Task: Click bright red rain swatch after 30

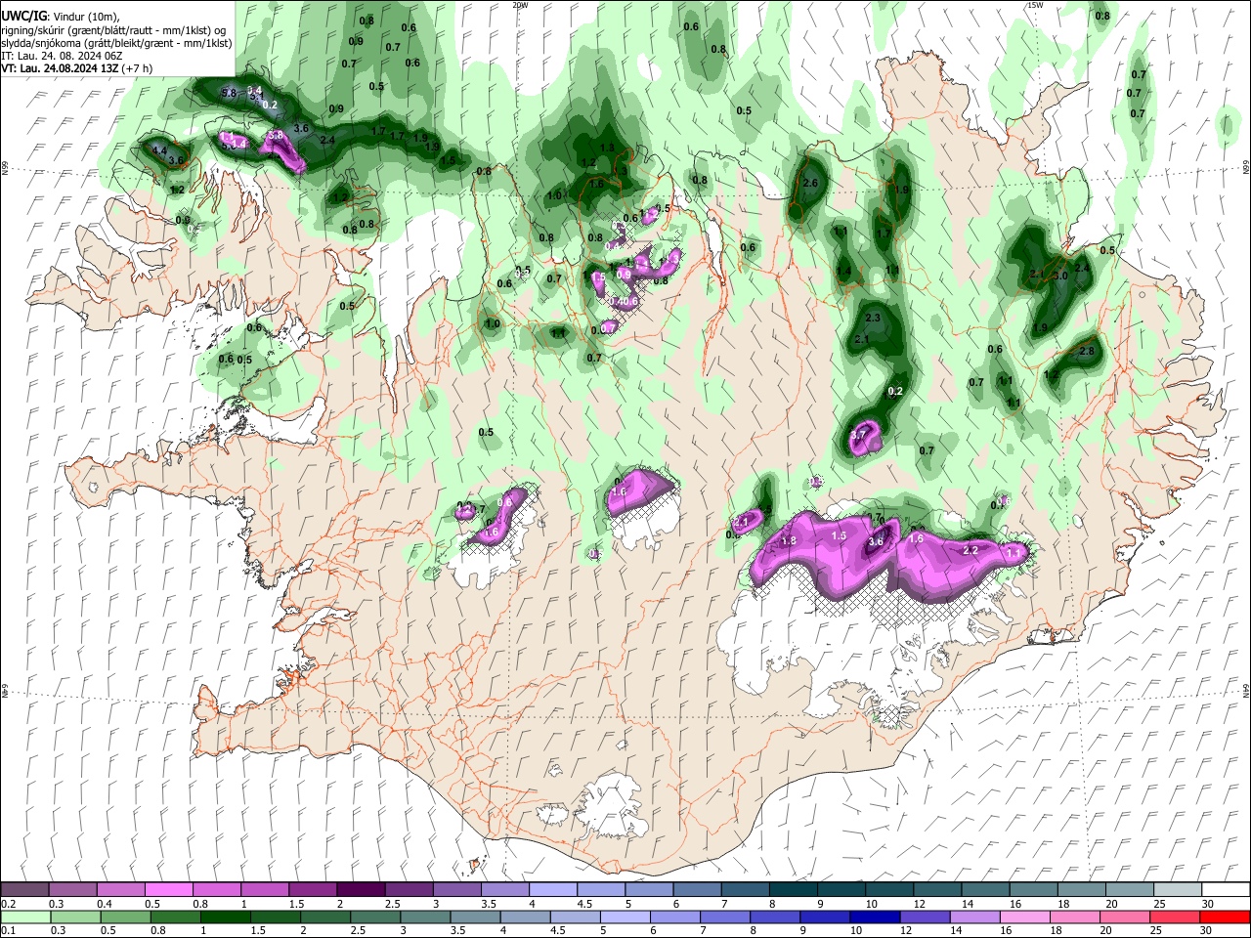Action: [x=1226, y=917]
